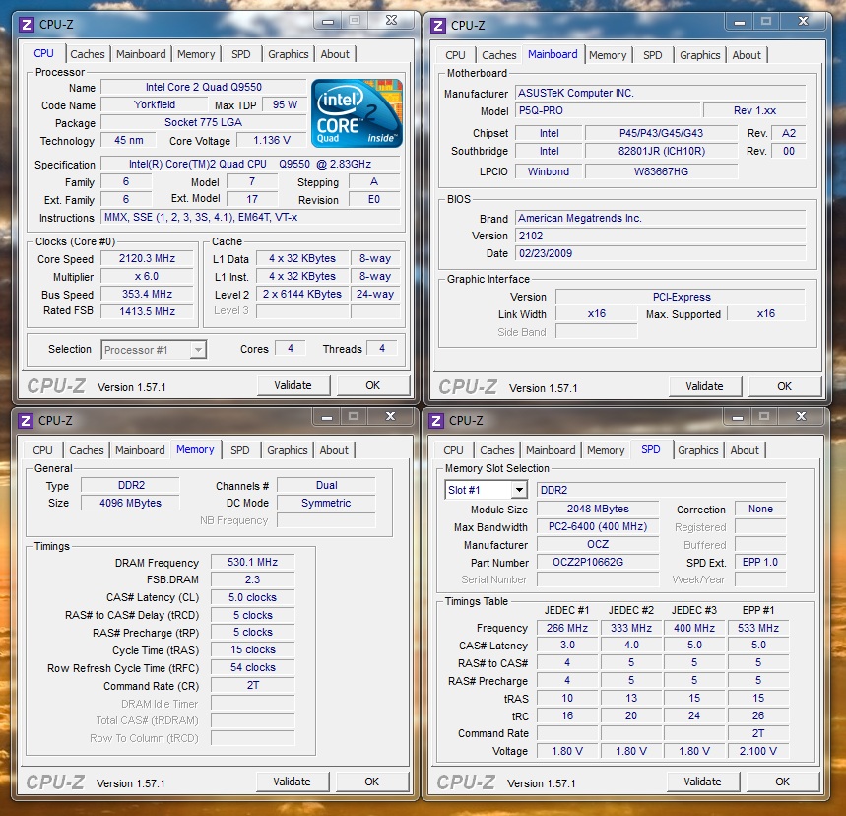The image size is (846, 816).
Task: Select CPU tab in the Mainboard window
Action: 455,55
